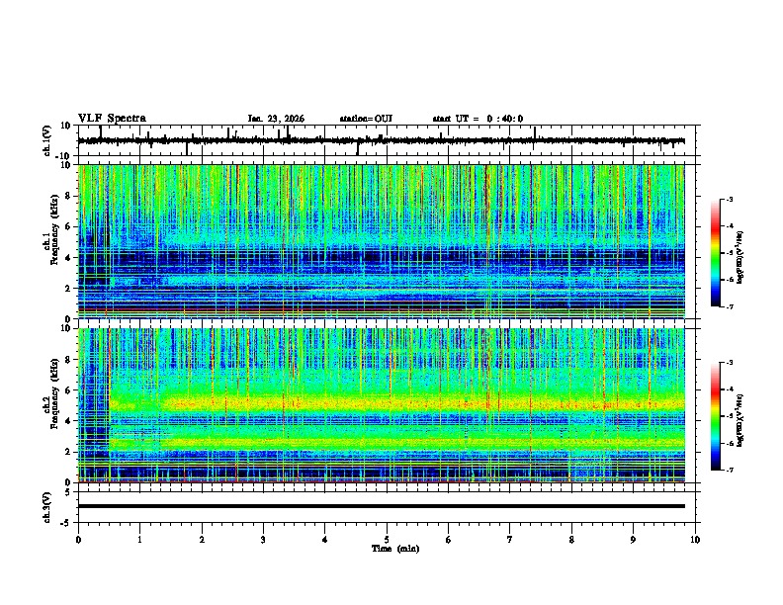
Task: Click the "ch.3(V)" axis label
Action: (47, 507)
